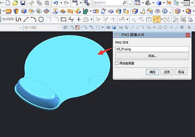Select the Rectangle sketch tool
This screenshot has height=137, width=195.
63,19
